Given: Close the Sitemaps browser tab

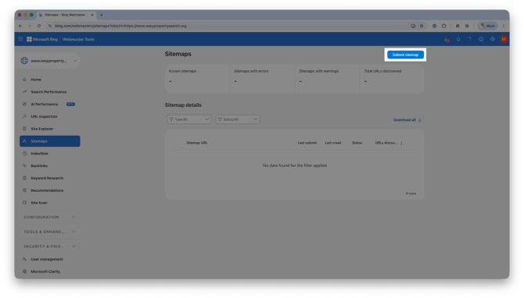Looking at the screenshot, I should pyautogui.click(x=92, y=15).
